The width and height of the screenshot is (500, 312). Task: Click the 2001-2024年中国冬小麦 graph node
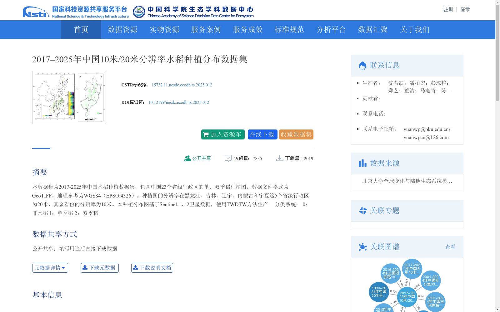431,280
